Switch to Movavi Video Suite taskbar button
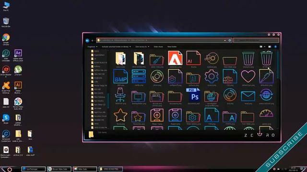 pyautogui.click(x=59, y=169)
